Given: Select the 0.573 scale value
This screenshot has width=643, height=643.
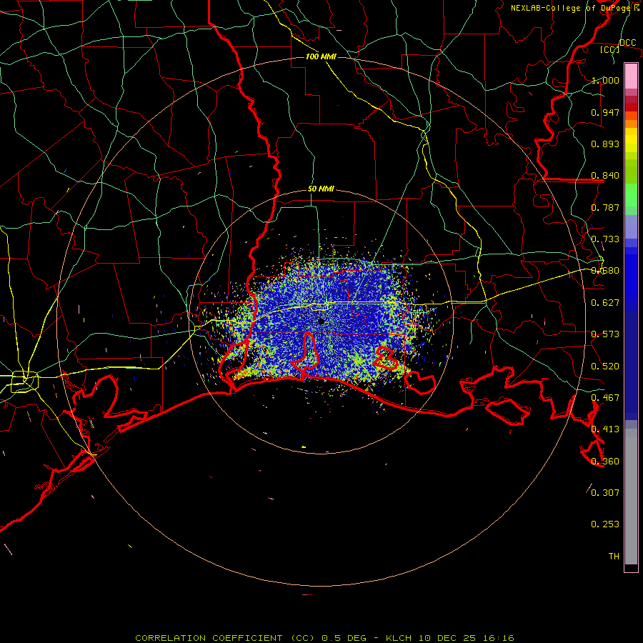Looking at the screenshot, I should pyautogui.click(x=605, y=334).
